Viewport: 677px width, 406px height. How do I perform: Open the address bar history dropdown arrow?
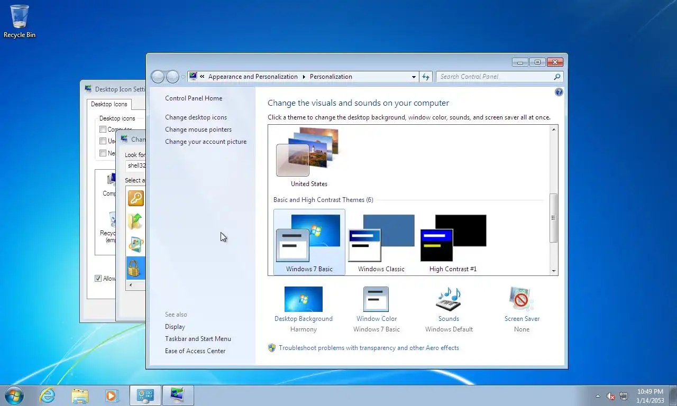point(414,77)
